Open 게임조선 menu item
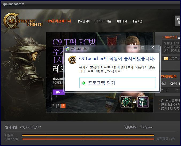Viewport: 181px width, 146px height. (x=137, y=21)
